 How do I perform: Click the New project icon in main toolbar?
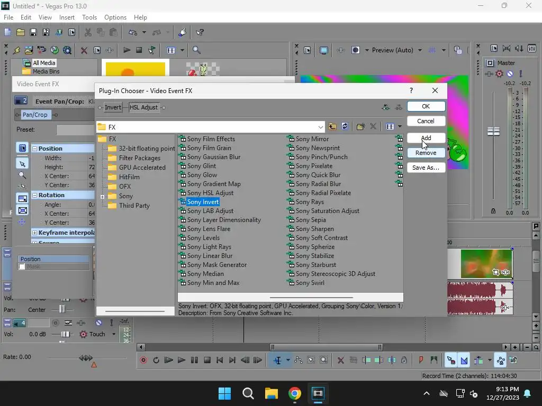pos(7,32)
